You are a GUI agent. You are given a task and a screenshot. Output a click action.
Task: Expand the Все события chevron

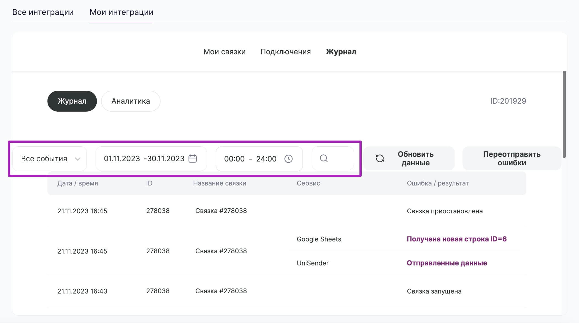[78, 159]
